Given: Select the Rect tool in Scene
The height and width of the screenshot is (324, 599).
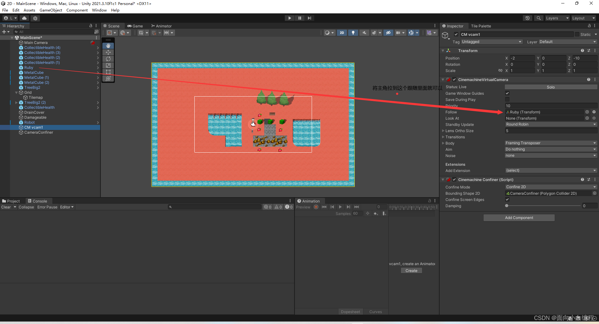Looking at the screenshot, I should coord(108,72).
